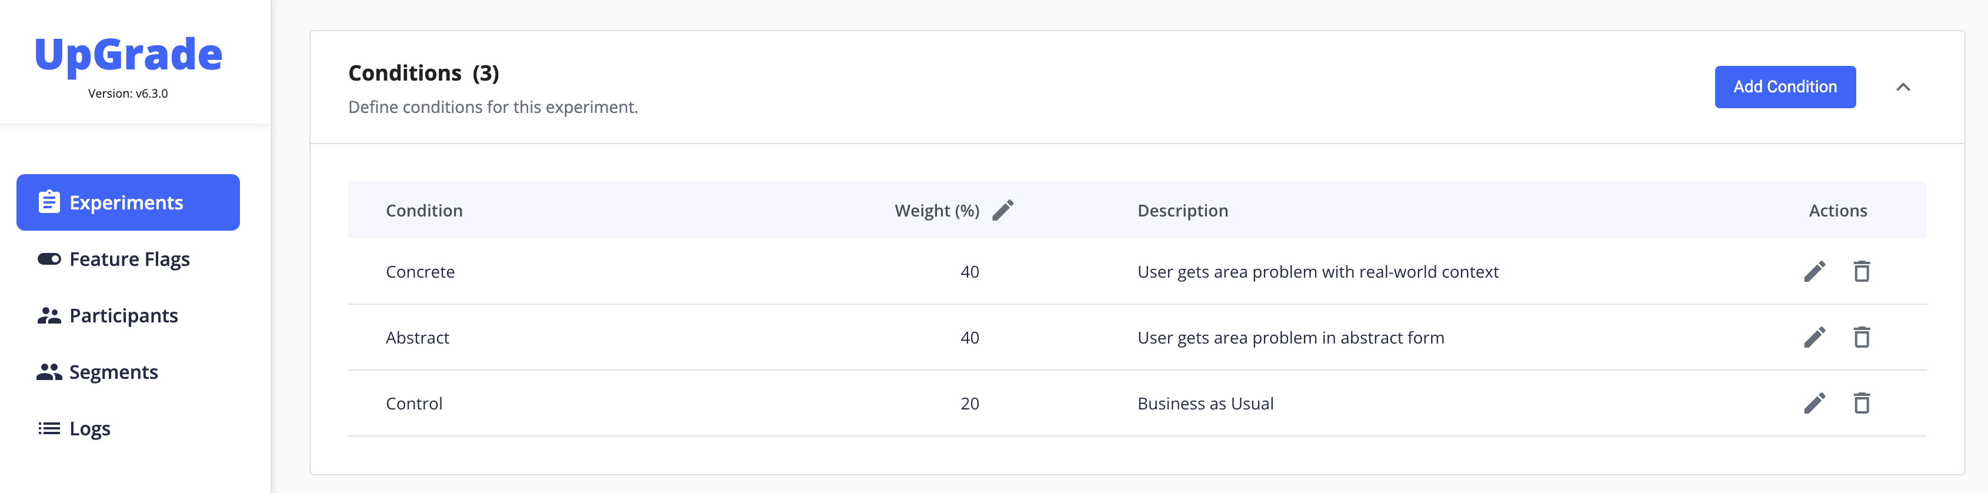Click the Logs list icon

[49, 428]
